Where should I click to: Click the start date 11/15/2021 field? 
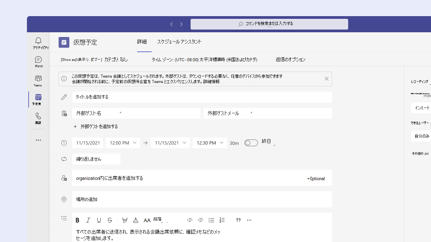pyautogui.click(x=88, y=143)
